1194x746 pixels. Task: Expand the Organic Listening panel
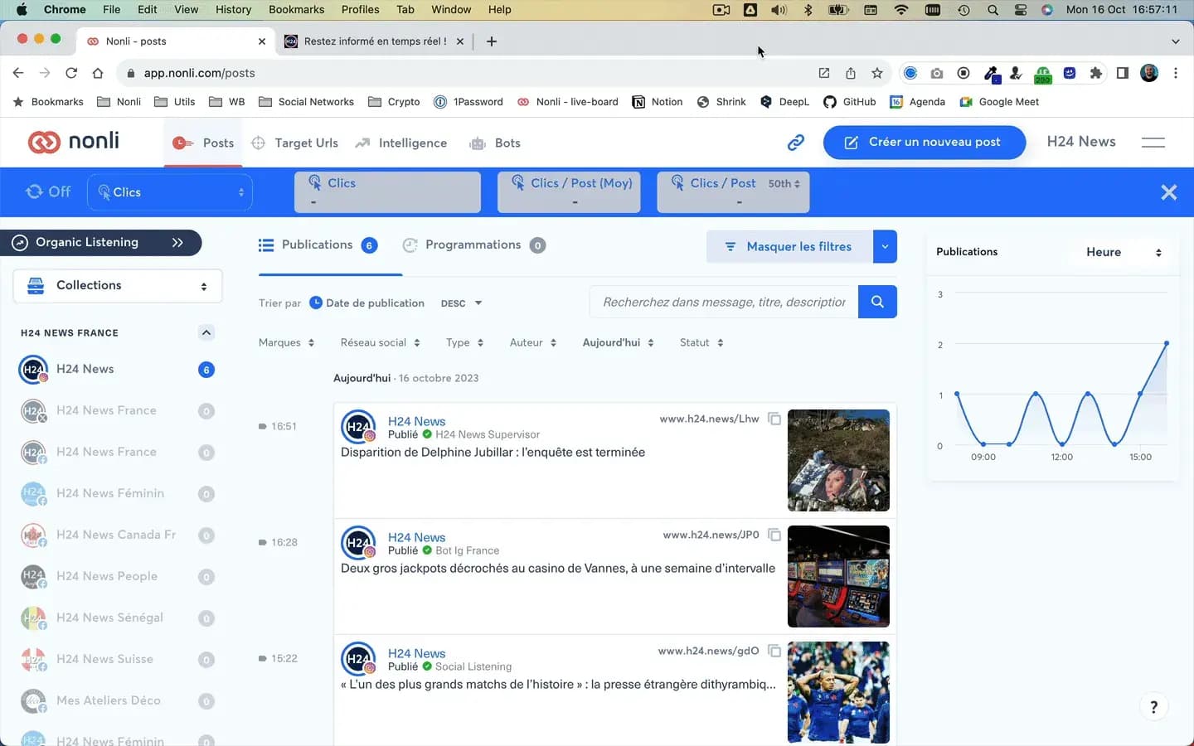pos(101,242)
